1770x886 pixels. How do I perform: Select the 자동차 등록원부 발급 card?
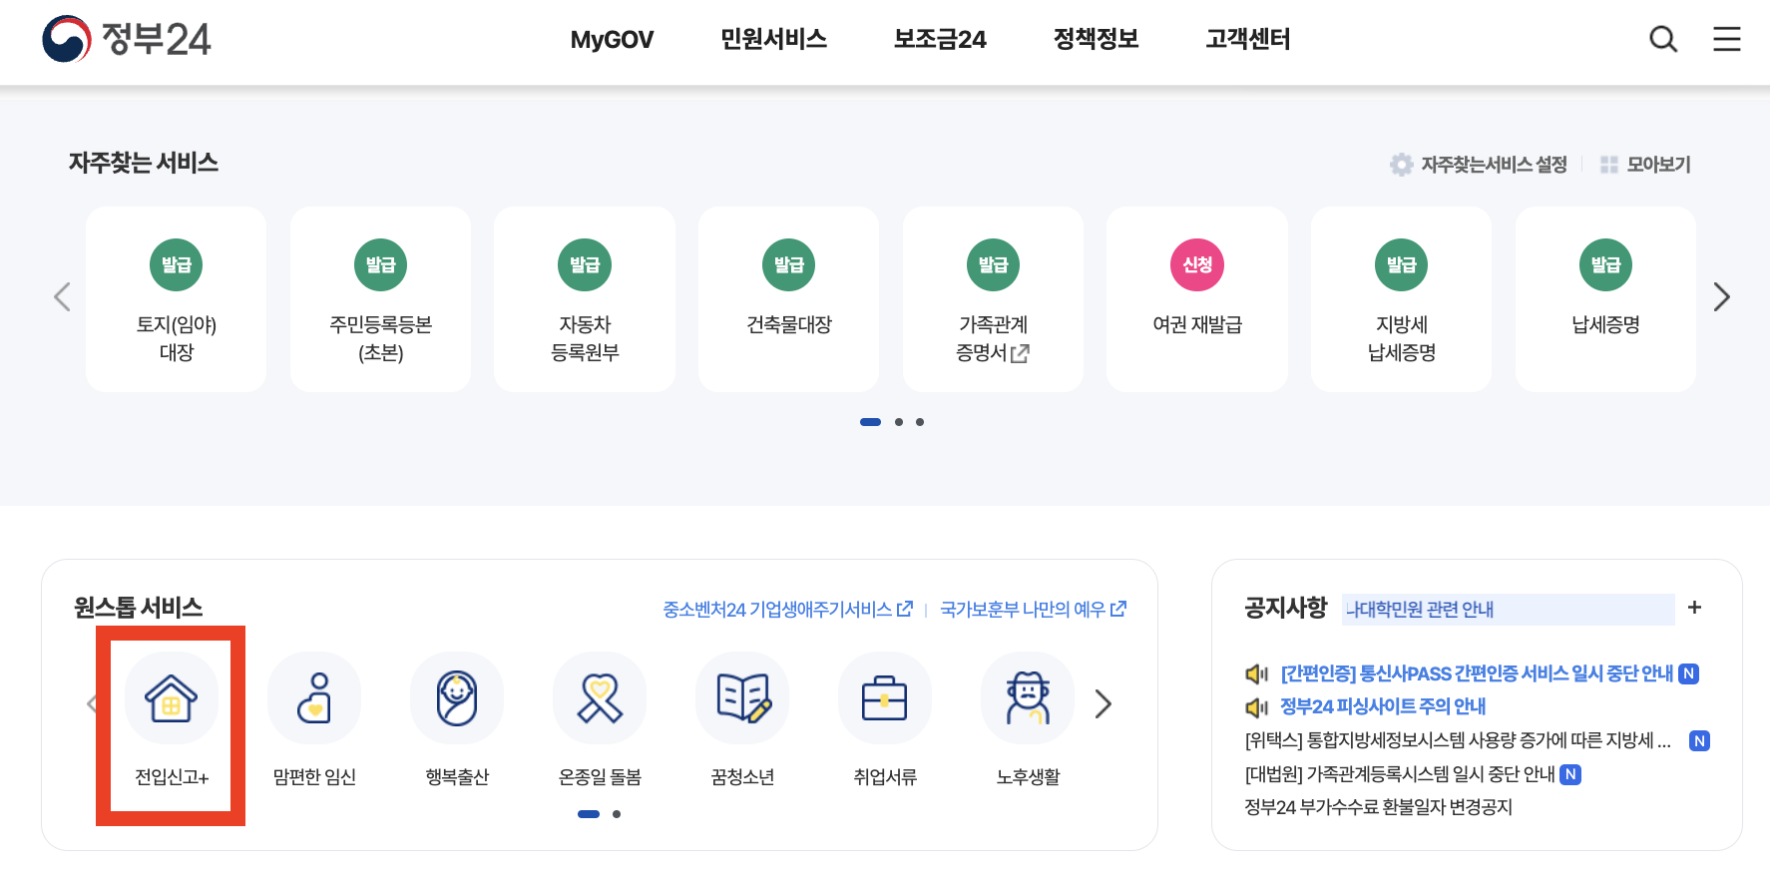[x=585, y=299]
